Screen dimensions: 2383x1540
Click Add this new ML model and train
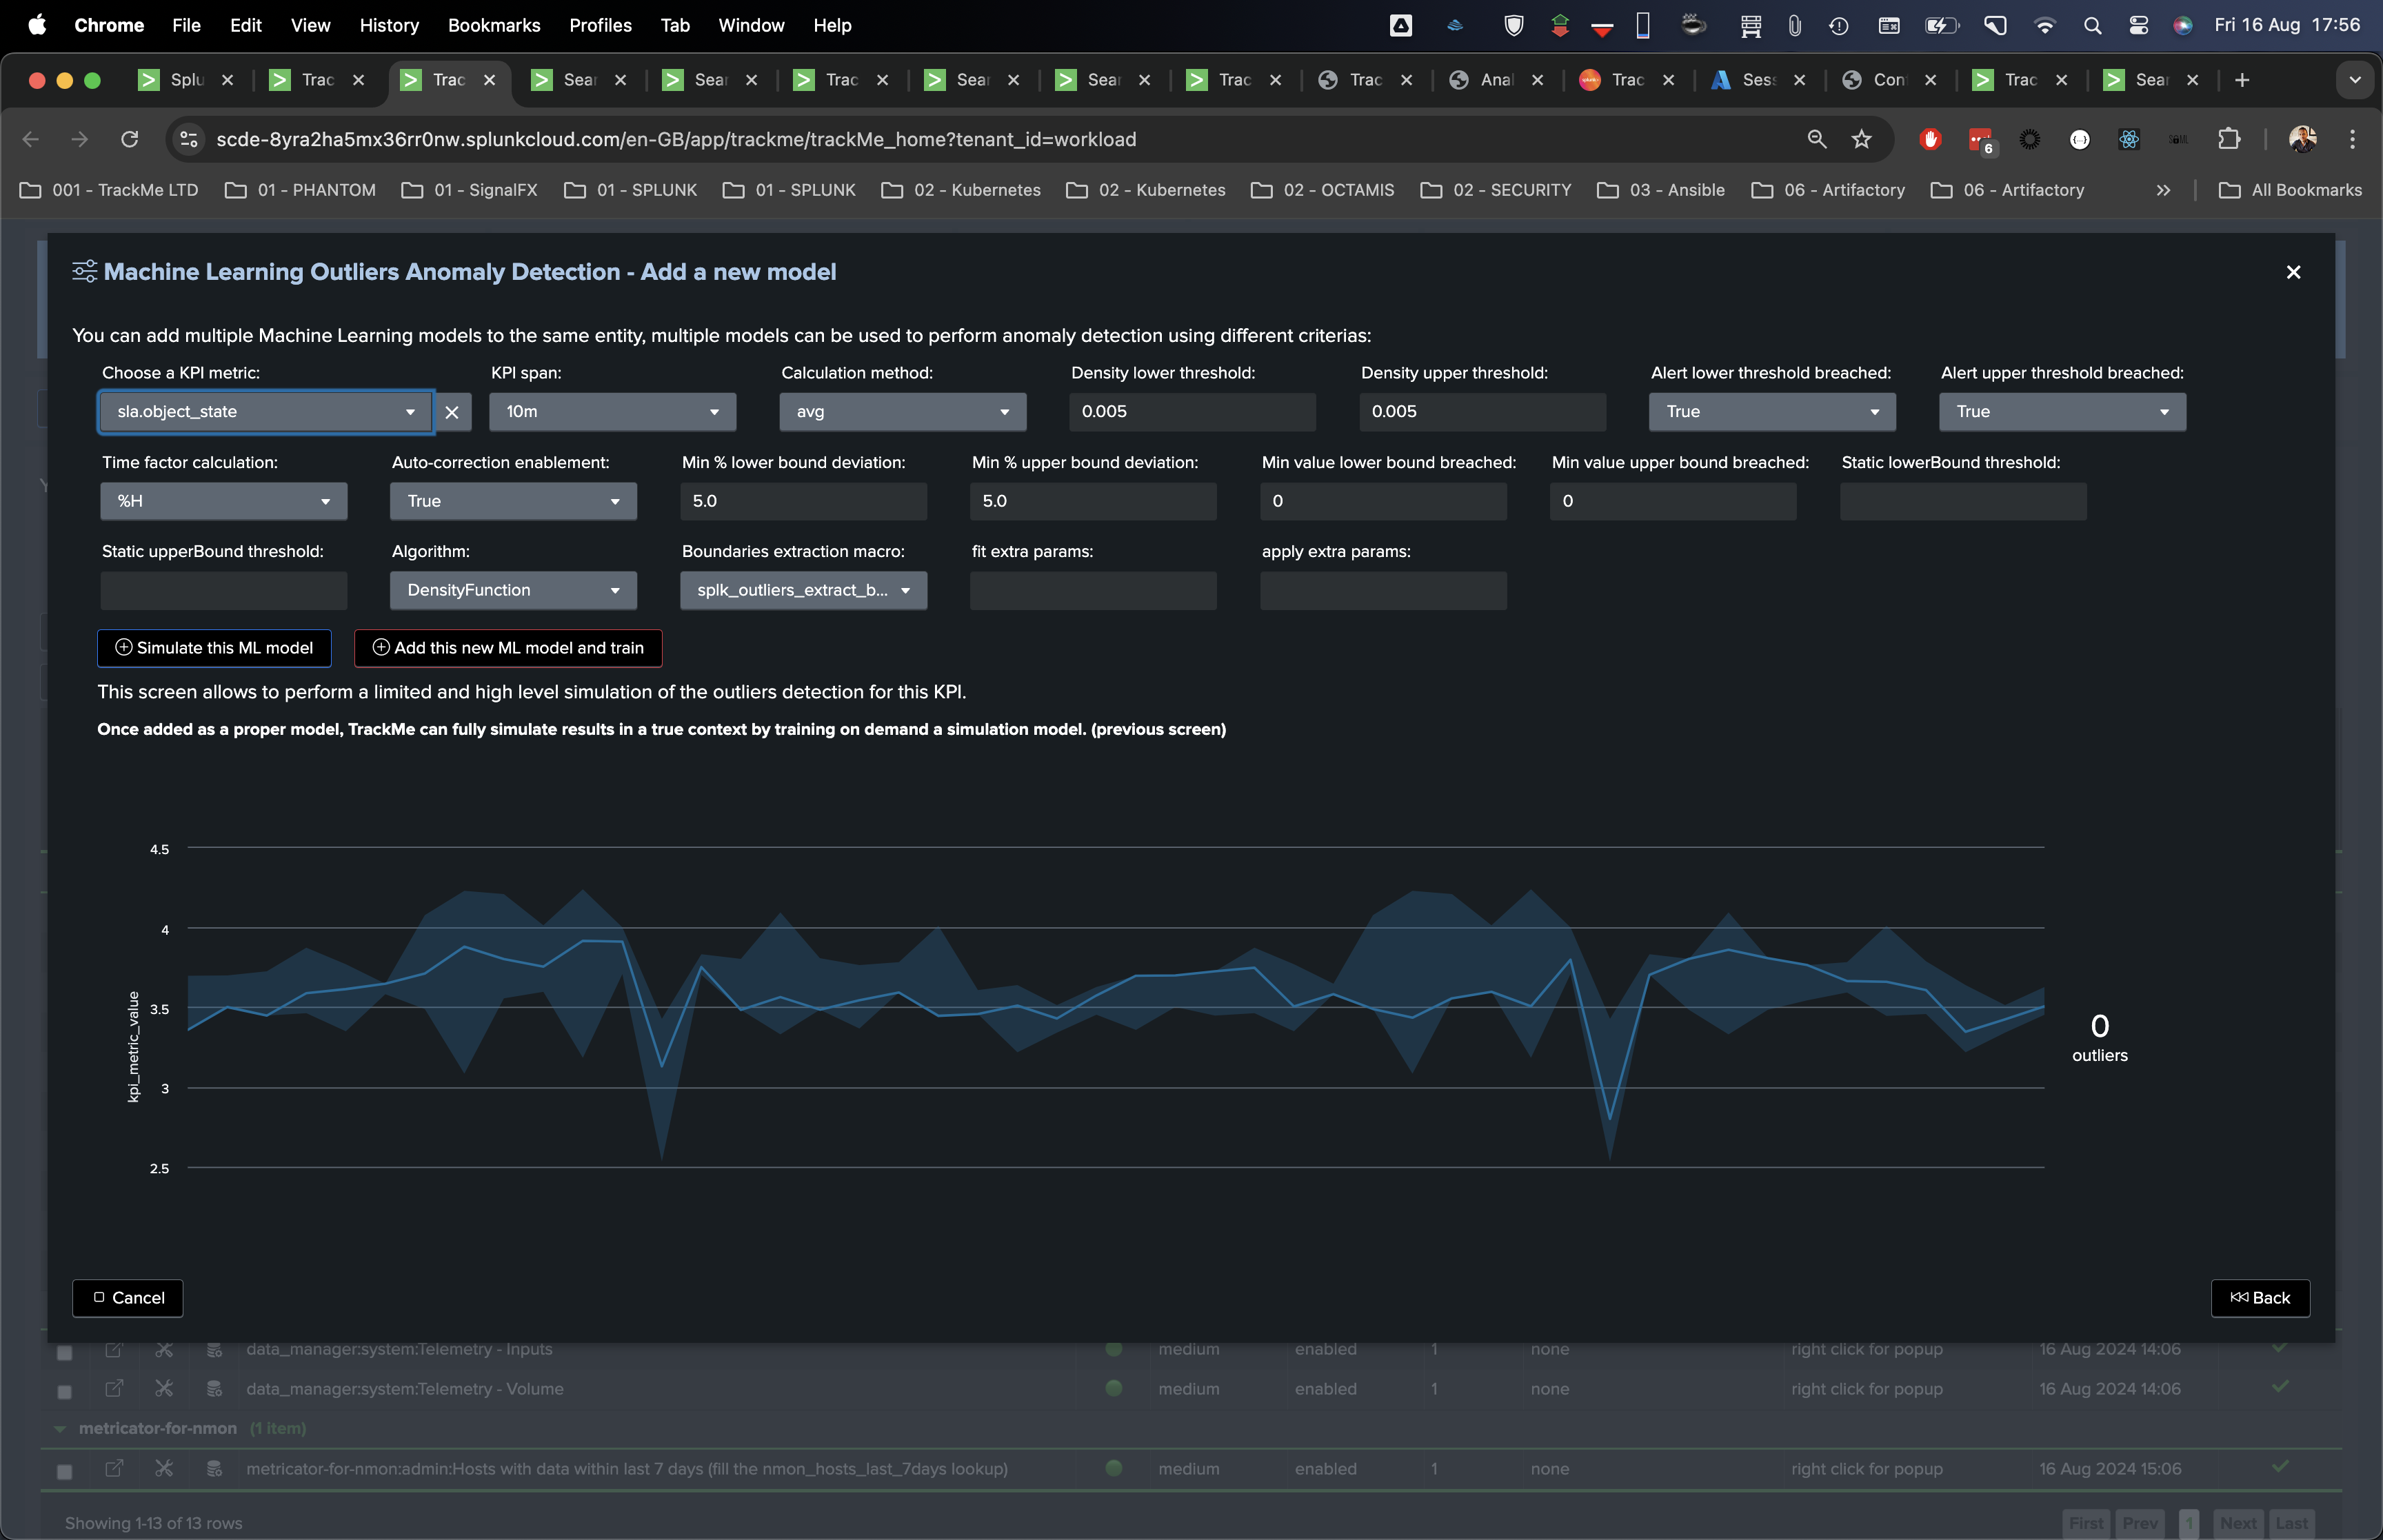pyautogui.click(x=508, y=648)
